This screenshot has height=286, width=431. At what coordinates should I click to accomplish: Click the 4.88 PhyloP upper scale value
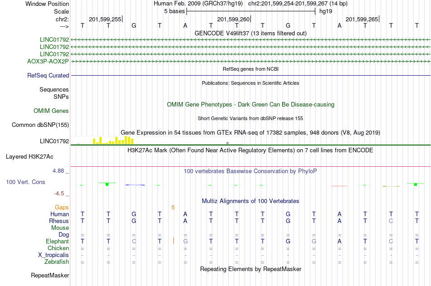click(x=58, y=170)
